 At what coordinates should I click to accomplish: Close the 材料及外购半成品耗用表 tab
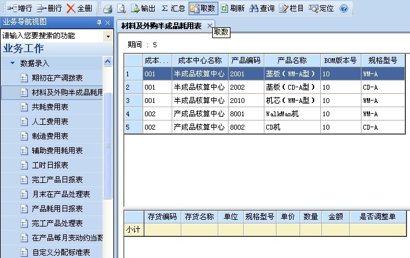point(209,25)
